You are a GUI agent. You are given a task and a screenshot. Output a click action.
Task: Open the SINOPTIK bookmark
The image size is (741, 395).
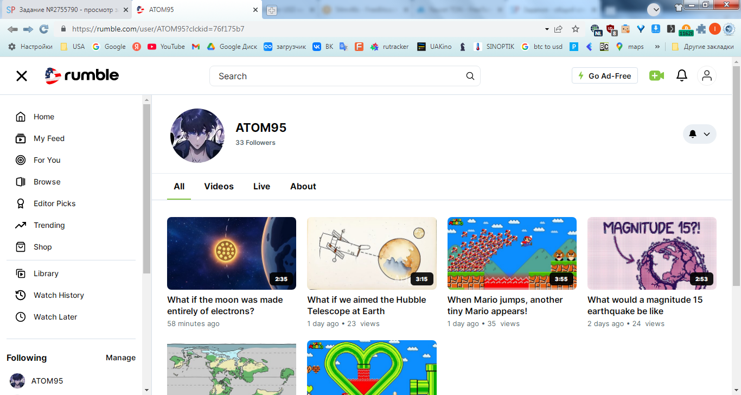click(494, 47)
